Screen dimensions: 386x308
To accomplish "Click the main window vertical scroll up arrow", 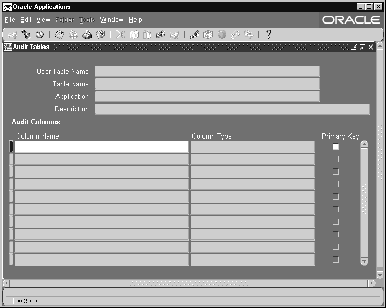I will click(x=380, y=45).
